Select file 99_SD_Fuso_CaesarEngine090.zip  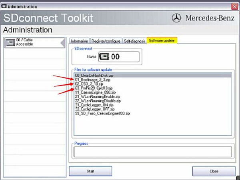(x=102, y=113)
